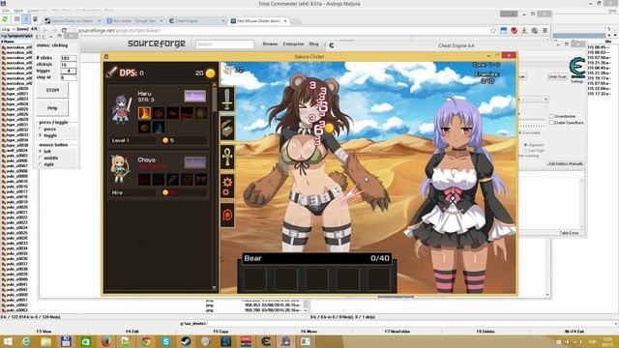Viewport: 619px width, 348px height.
Task: Click the Undo Scan button in Cheat Engine
Action: click(x=557, y=76)
